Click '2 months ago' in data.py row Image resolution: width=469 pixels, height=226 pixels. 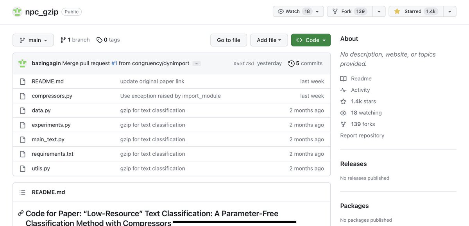coord(306,110)
